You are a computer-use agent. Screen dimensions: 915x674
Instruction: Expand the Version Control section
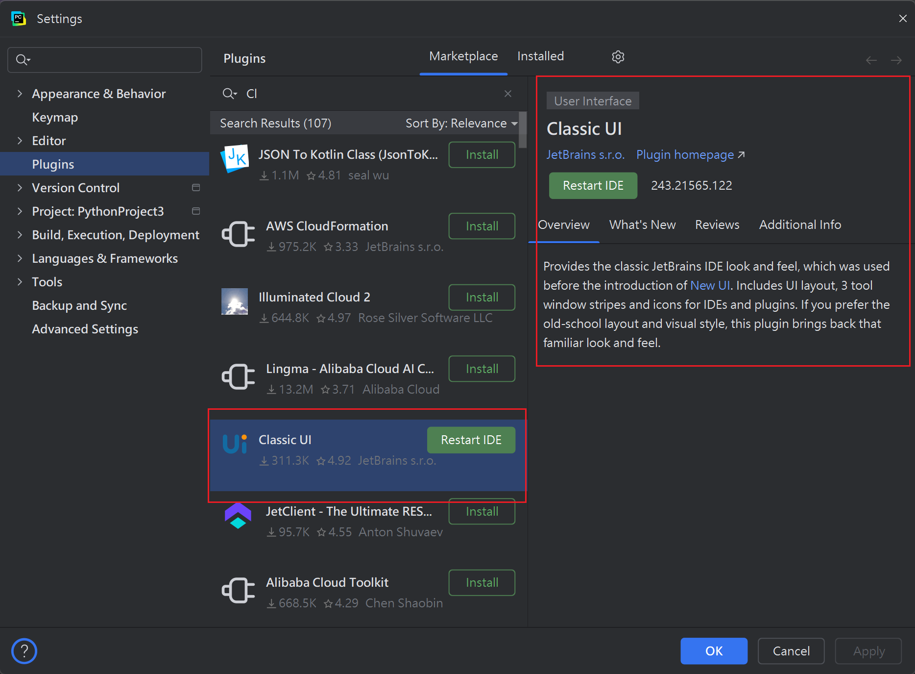(20, 188)
